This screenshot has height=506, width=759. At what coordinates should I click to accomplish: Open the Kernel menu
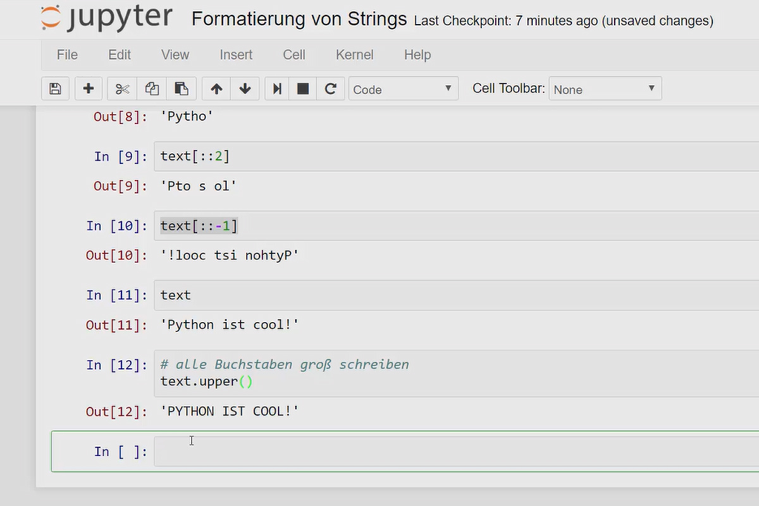pyautogui.click(x=355, y=55)
